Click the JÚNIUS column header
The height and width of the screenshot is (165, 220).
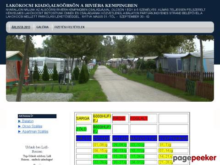click(102, 138)
